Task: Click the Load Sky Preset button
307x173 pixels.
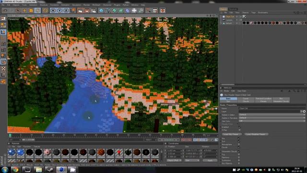Action: tap(232, 135)
